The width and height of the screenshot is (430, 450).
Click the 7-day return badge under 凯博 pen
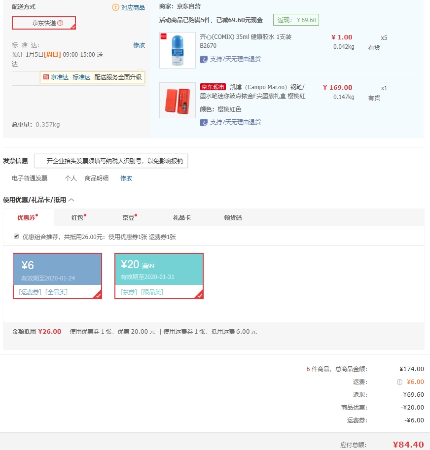204,123
